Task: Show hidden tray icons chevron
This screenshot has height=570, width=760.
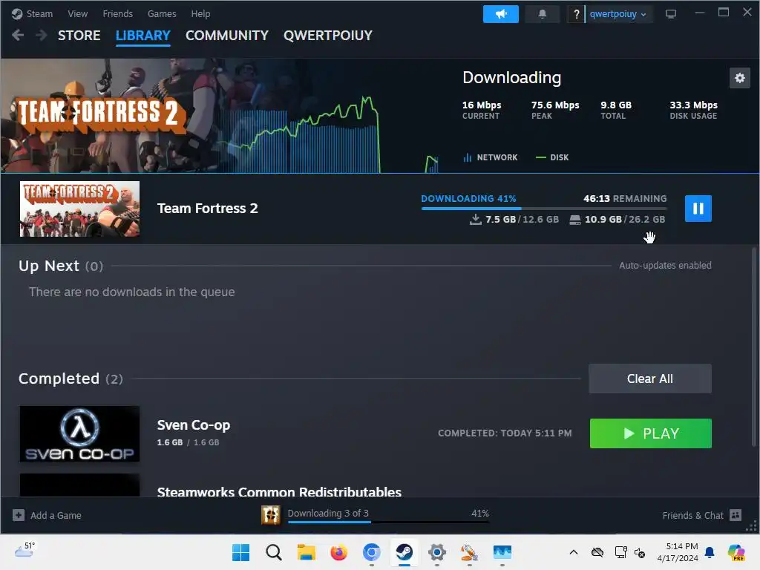Action: click(574, 552)
